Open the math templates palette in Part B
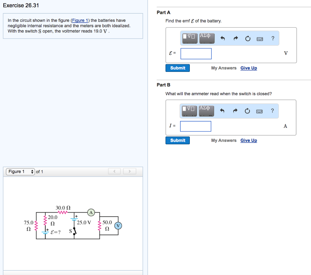This screenshot has height=275, width=311. tap(189, 111)
